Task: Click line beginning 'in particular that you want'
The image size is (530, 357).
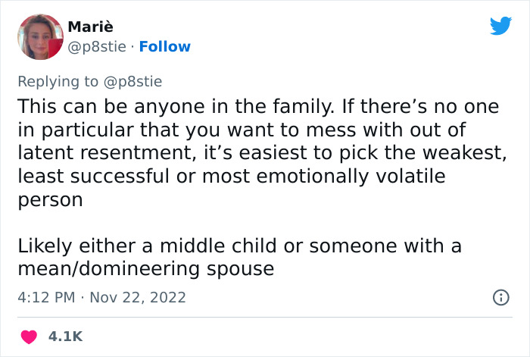Action: tap(242, 130)
